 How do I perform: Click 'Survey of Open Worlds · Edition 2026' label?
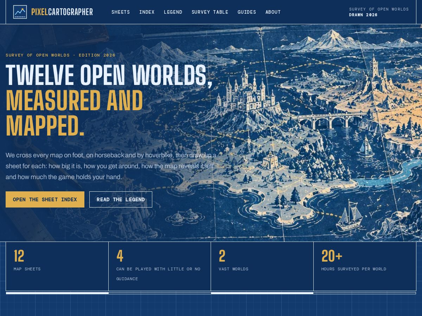(x=60, y=55)
